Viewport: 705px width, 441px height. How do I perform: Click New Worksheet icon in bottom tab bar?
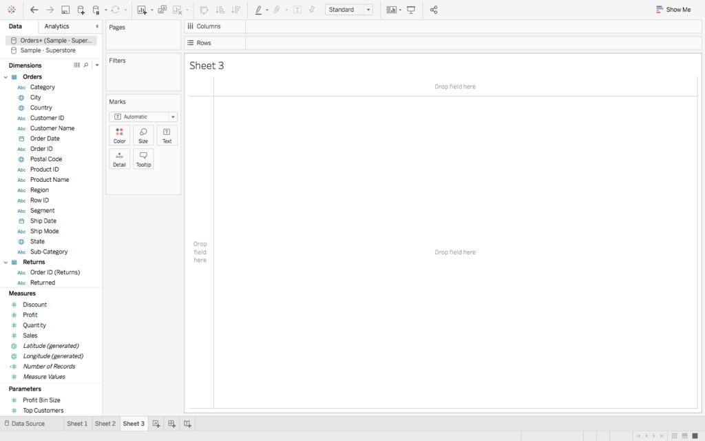pyautogui.click(x=156, y=424)
